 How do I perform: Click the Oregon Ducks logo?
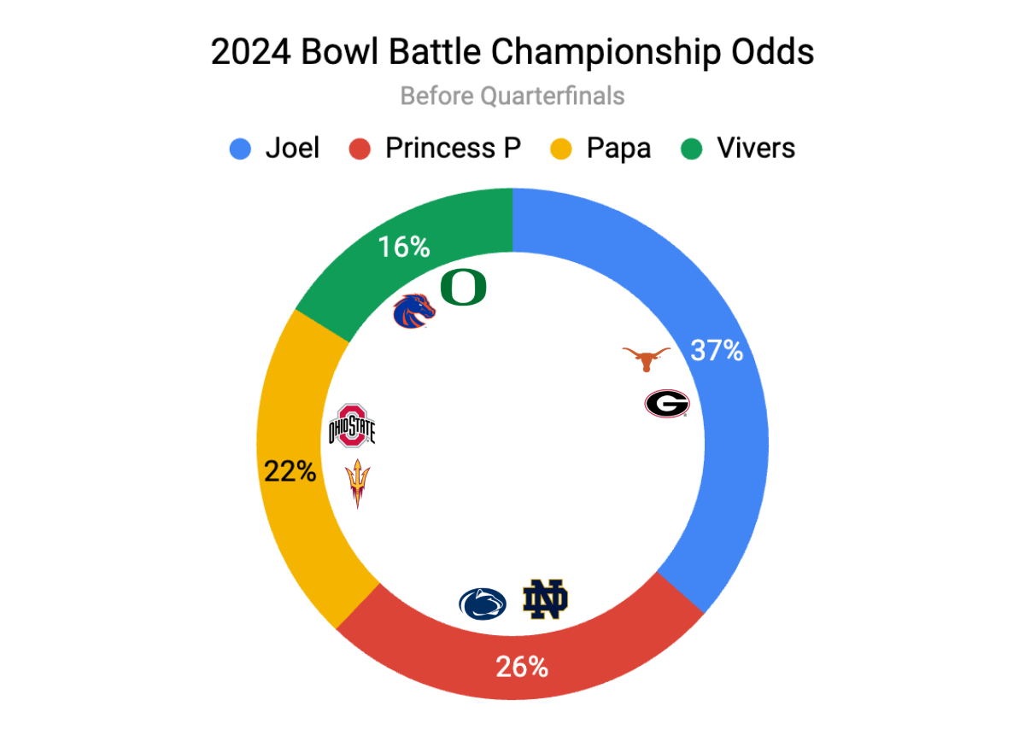pos(463,288)
